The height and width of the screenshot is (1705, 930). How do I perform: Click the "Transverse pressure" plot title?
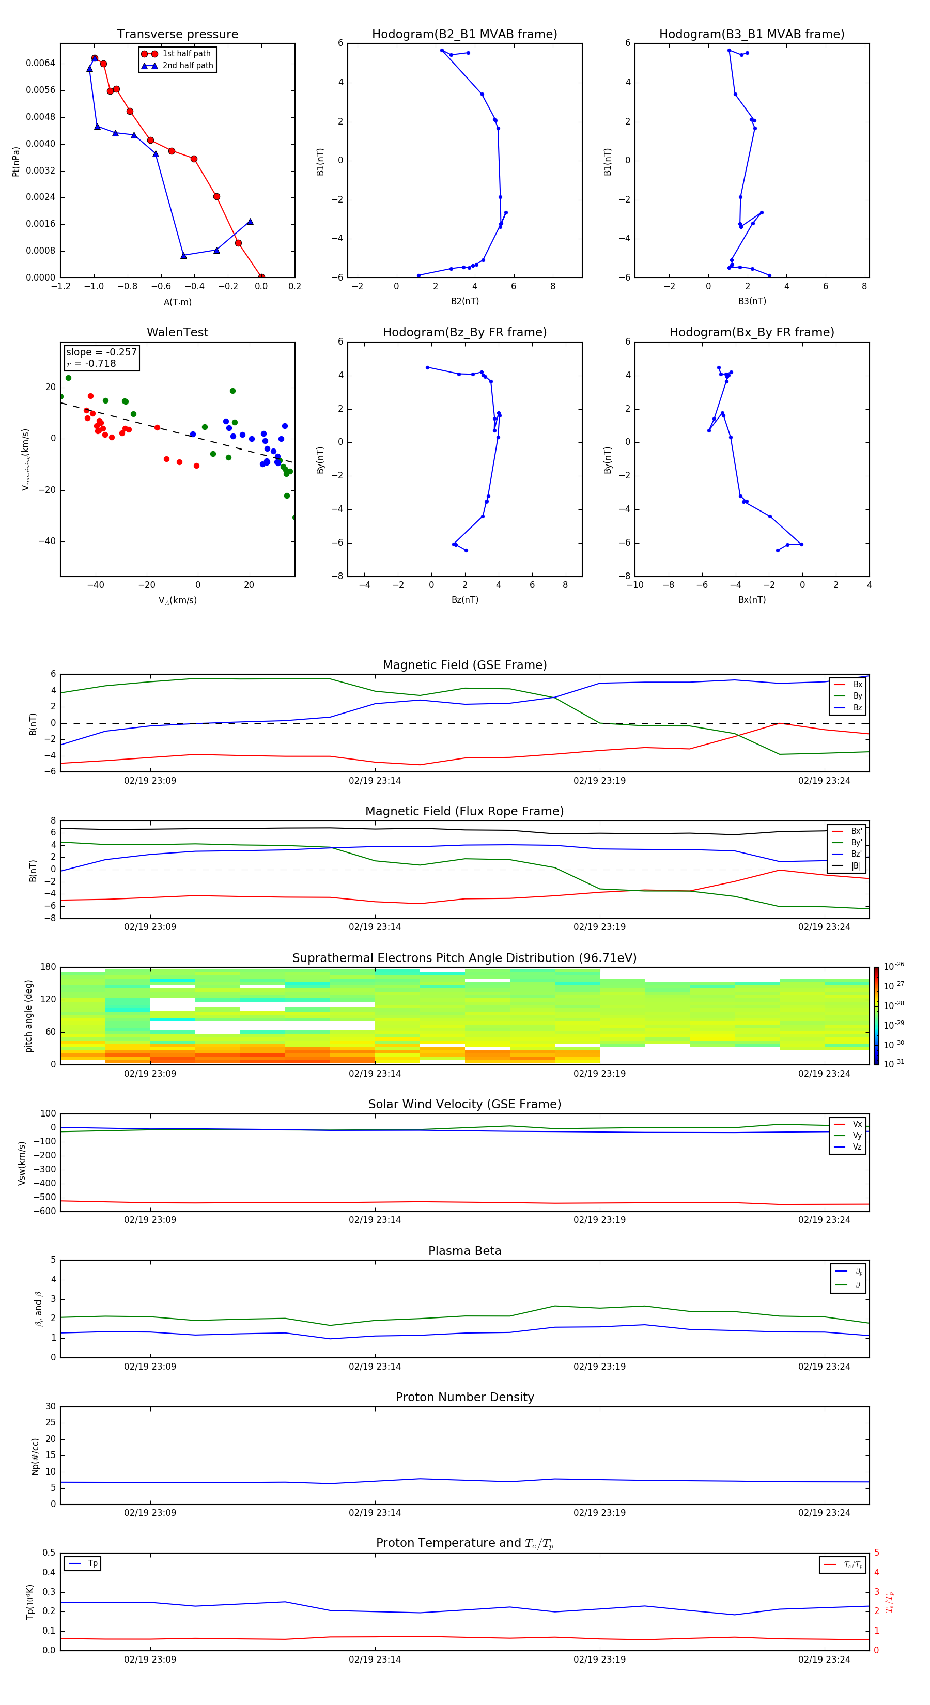tap(177, 35)
